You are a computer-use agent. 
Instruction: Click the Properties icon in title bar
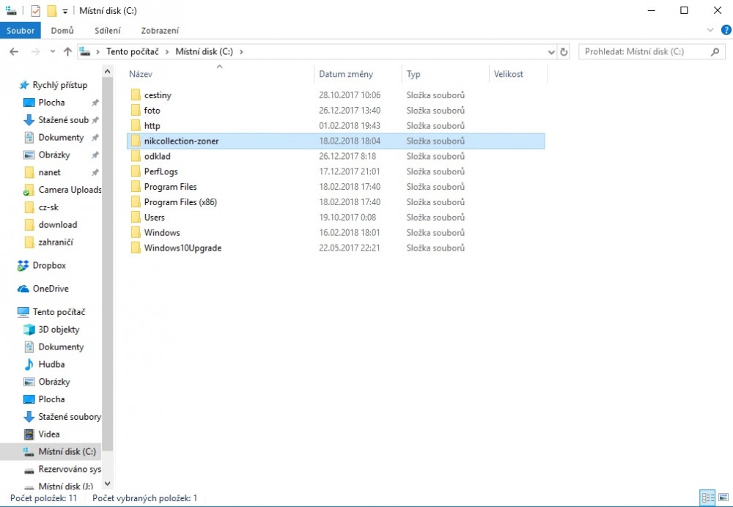coord(36,11)
